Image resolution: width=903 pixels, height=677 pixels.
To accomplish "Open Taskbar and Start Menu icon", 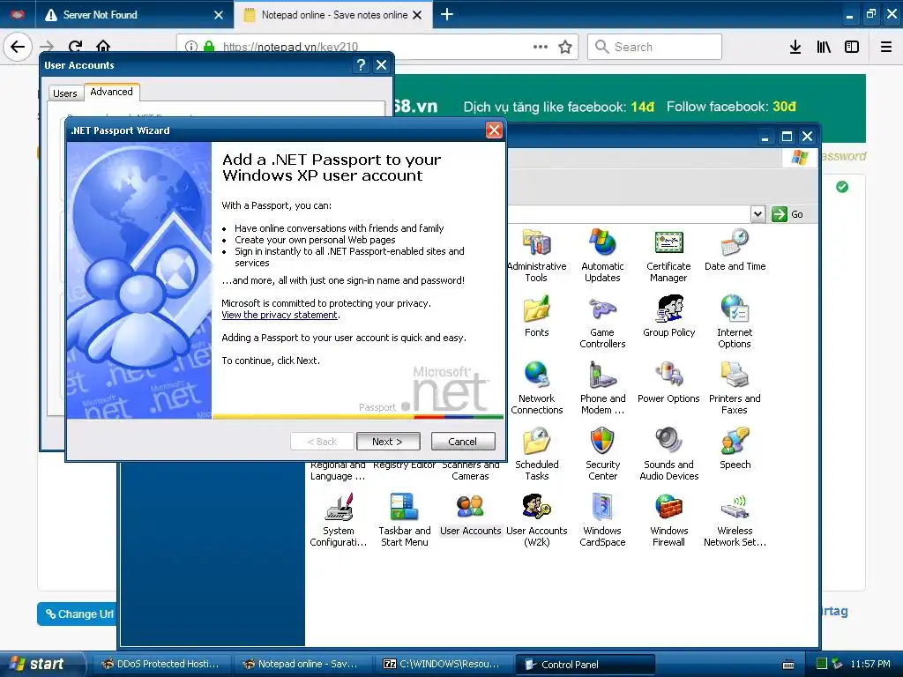I will tap(404, 520).
